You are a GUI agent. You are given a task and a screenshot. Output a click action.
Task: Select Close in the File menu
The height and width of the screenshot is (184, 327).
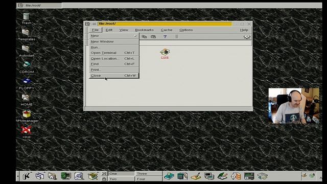tap(114, 76)
